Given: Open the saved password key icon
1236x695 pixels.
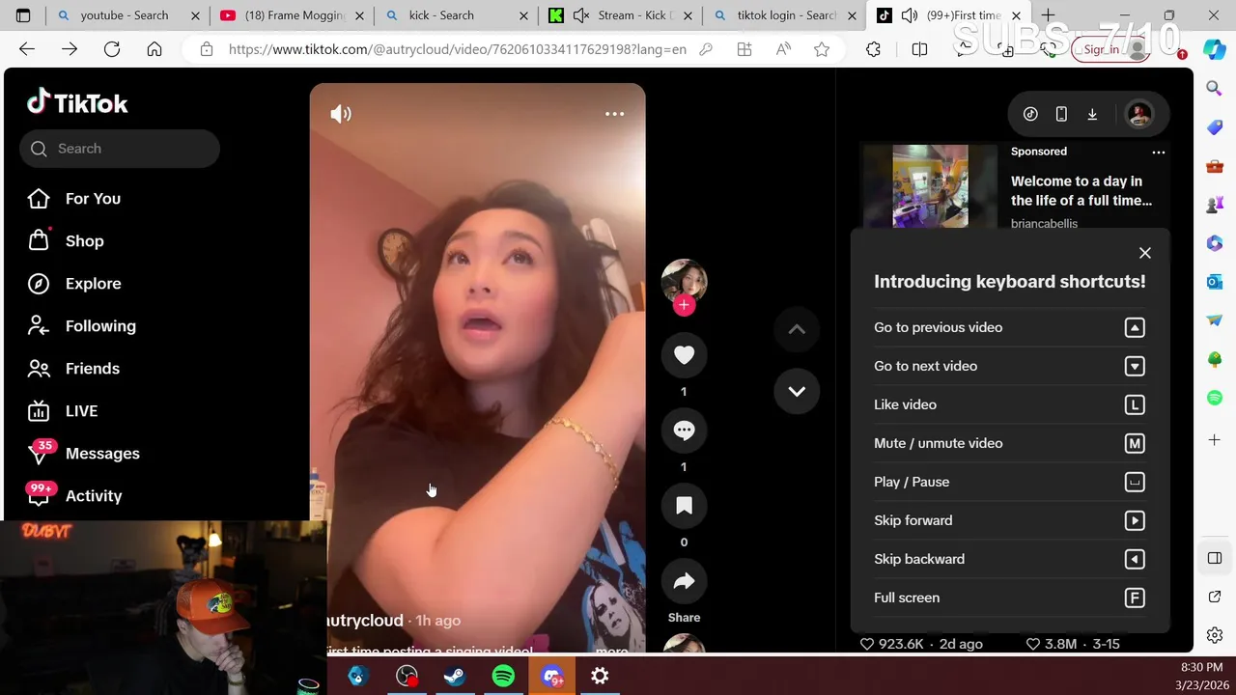Looking at the screenshot, I should (706, 49).
